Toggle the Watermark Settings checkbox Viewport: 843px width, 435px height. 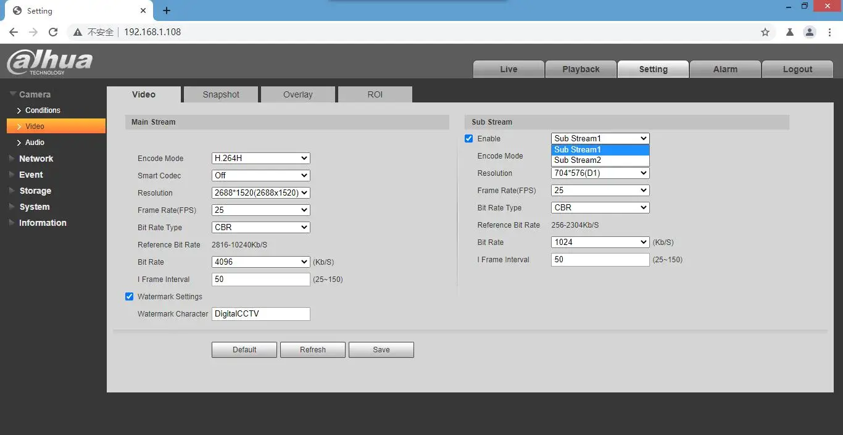(130, 297)
